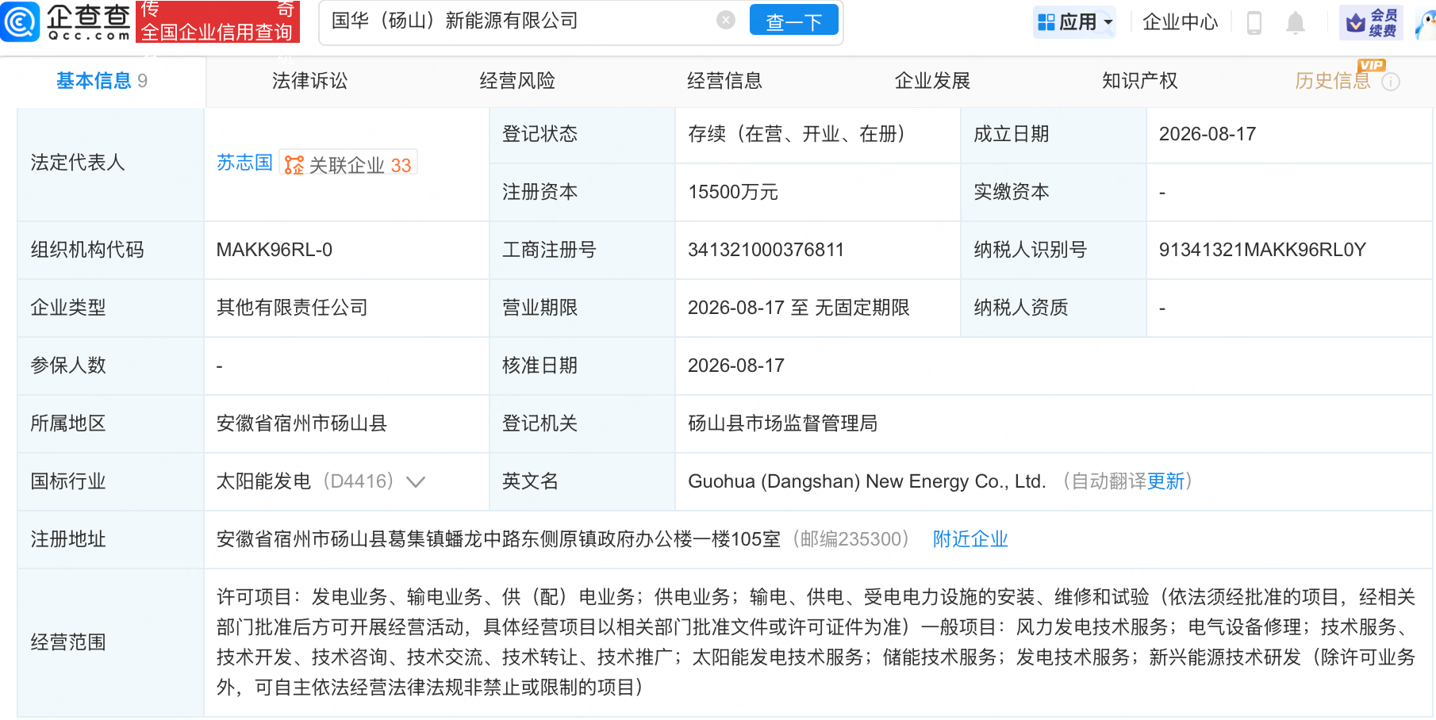Screen dimensions: 1436x720
Task: Click the 全国企业信用查询 red banner
Action: [x=217, y=22]
